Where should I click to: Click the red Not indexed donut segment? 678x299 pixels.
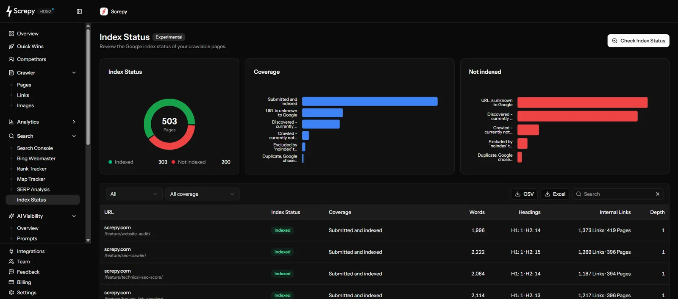point(174,147)
